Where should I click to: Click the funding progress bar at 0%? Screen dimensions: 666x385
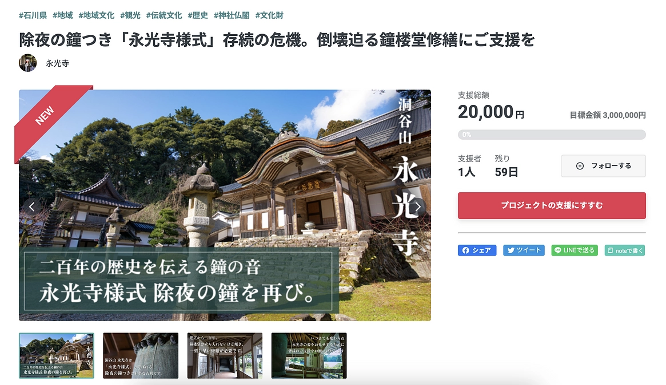click(552, 135)
